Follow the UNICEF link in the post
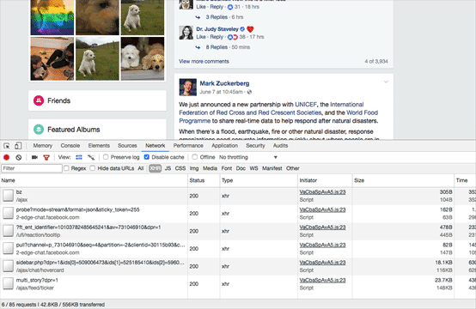 click(306, 105)
